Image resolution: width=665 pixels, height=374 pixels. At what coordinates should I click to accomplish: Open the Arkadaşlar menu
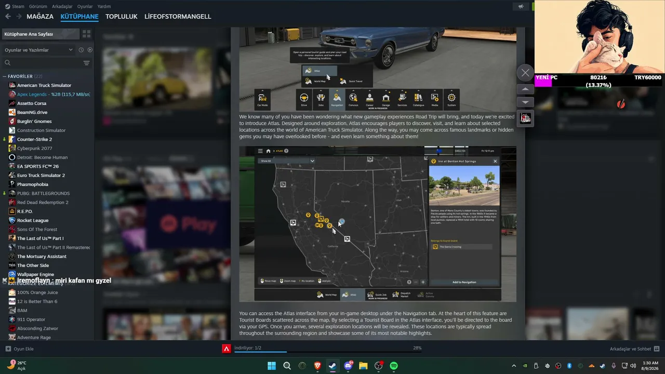(62, 6)
